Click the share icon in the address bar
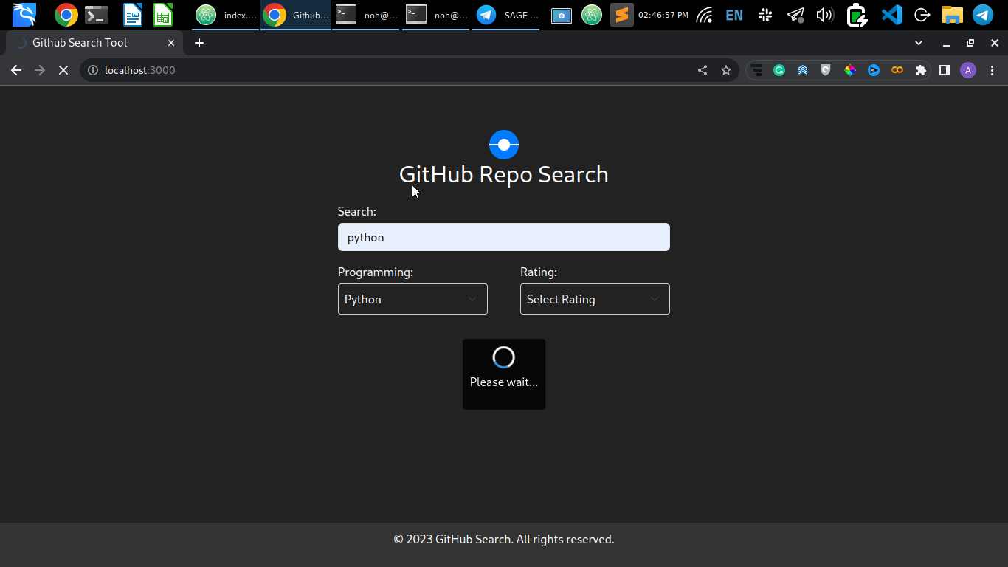Screen dimensions: 1008x567 click(x=703, y=70)
